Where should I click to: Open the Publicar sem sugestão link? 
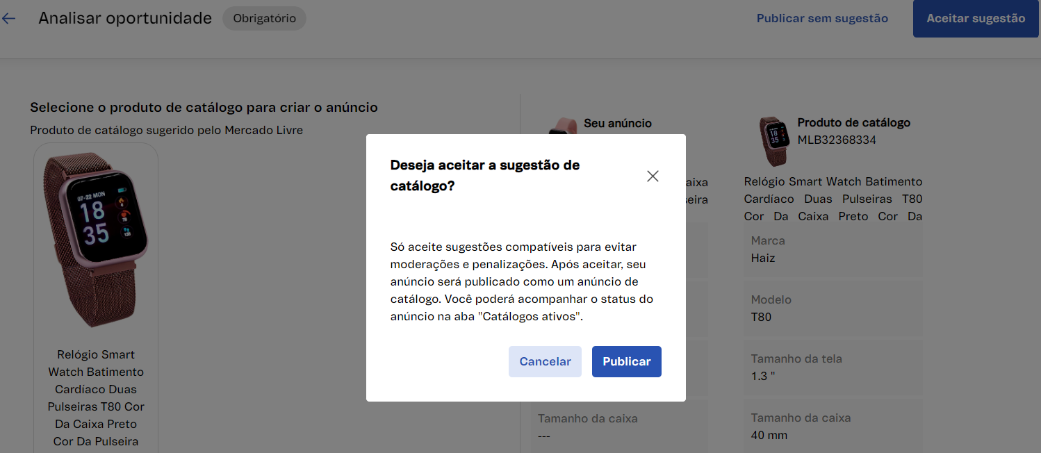pyautogui.click(x=822, y=19)
